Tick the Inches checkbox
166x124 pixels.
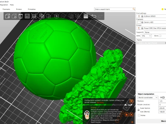tap(139, 115)
